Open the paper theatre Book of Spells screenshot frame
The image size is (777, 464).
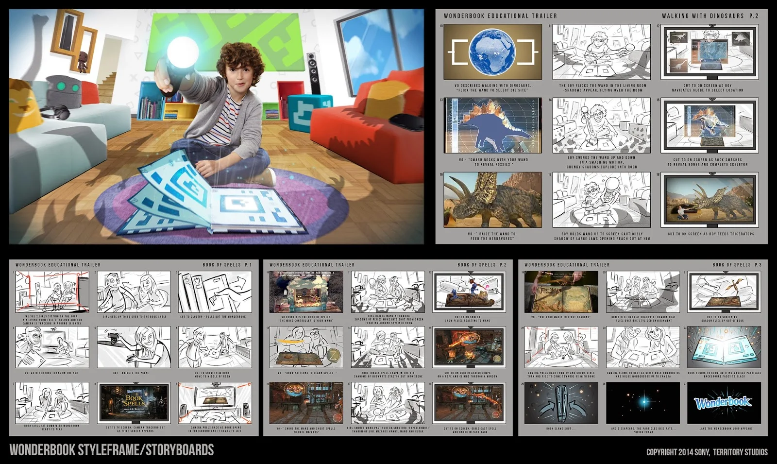[x=306, y=292]
